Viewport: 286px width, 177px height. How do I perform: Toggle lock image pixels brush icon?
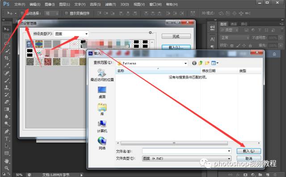238,45
